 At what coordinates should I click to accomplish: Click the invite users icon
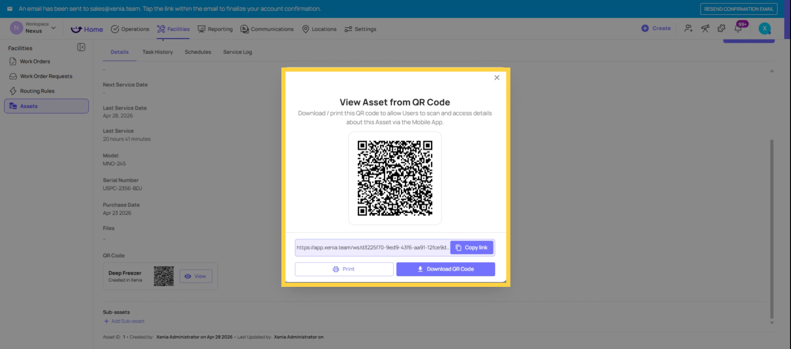pyautogui.click(x=688, y=28)
